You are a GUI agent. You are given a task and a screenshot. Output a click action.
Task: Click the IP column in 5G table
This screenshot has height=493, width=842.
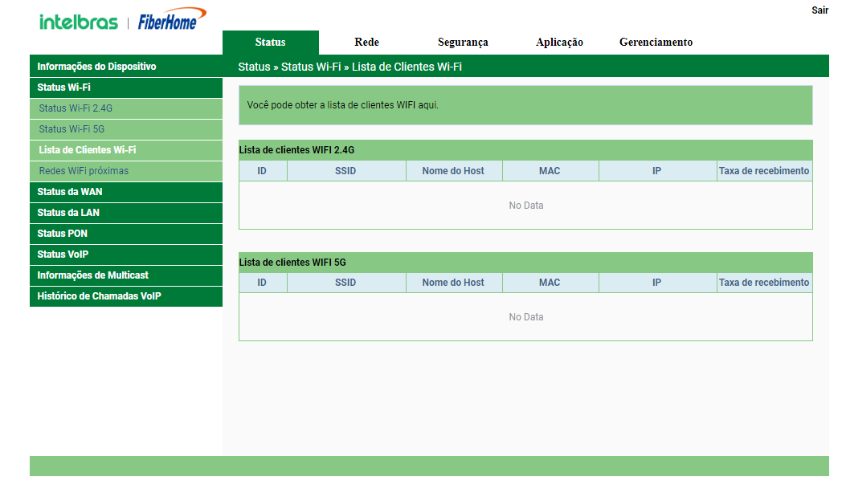[x=656, y=283]
